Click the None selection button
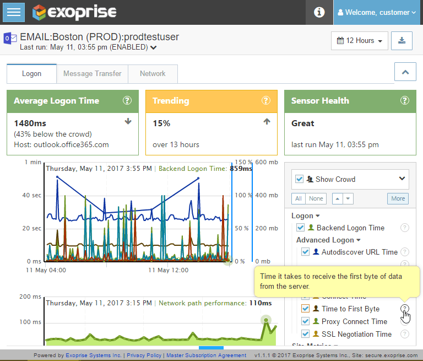This screenshot has height=361, width=423. tap(316, 198)
